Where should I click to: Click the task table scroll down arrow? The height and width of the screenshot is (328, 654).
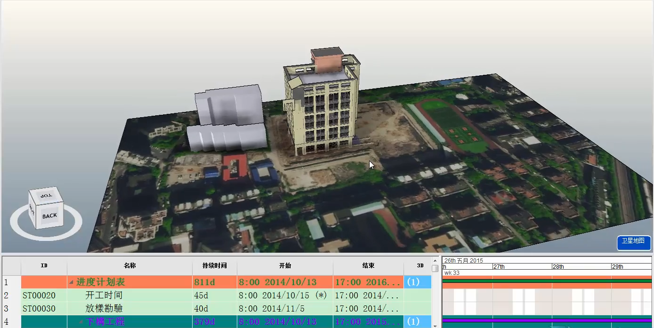click(x=436, y=325)
